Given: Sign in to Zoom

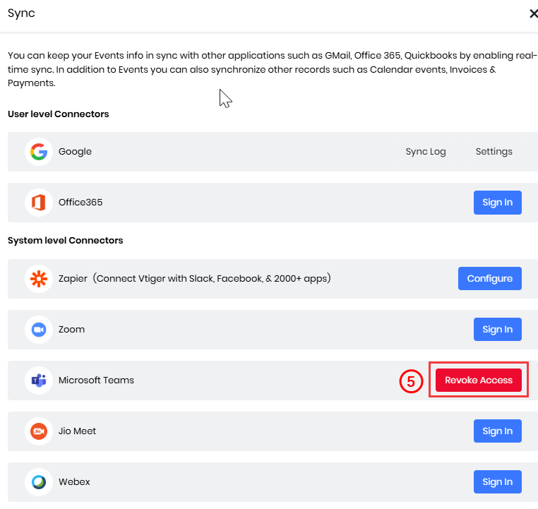Looking at the screenshot, I should (498, 329).
